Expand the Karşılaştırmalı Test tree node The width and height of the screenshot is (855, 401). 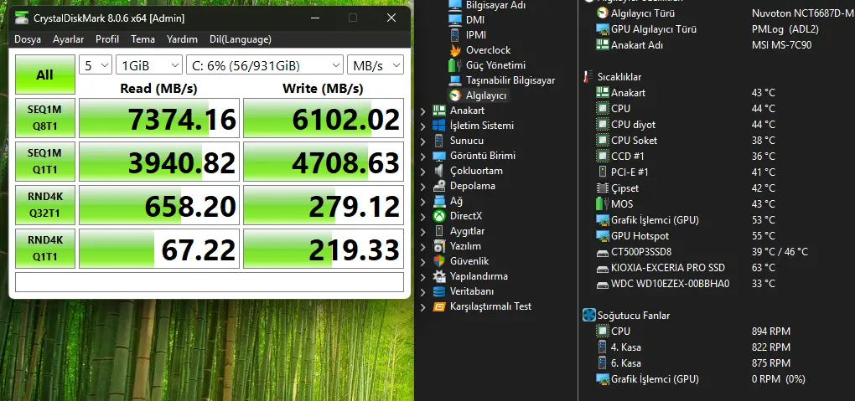point(423,307)
